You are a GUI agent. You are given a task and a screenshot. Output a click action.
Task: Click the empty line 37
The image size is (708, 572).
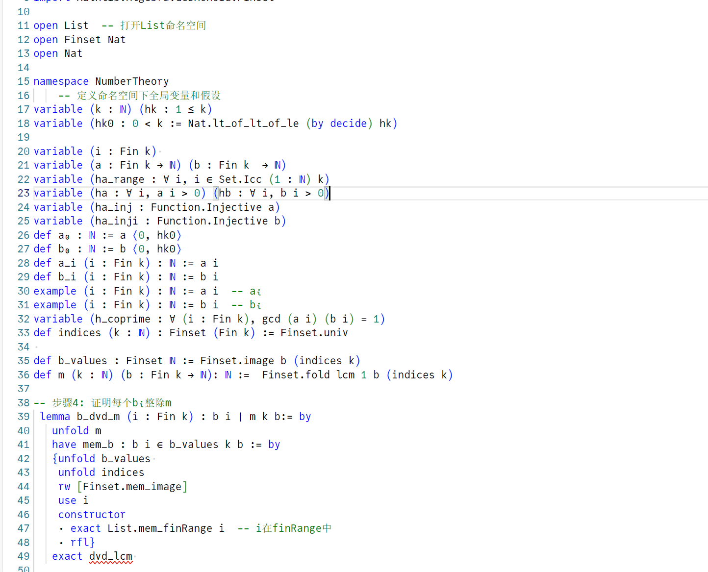(x=196, y=389)
